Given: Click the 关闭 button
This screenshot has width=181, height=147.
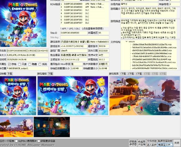Looking at the screenshot, I should coord(177,143).
